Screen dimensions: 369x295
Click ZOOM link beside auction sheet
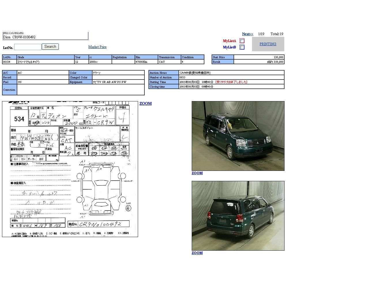tap(146, 103)
